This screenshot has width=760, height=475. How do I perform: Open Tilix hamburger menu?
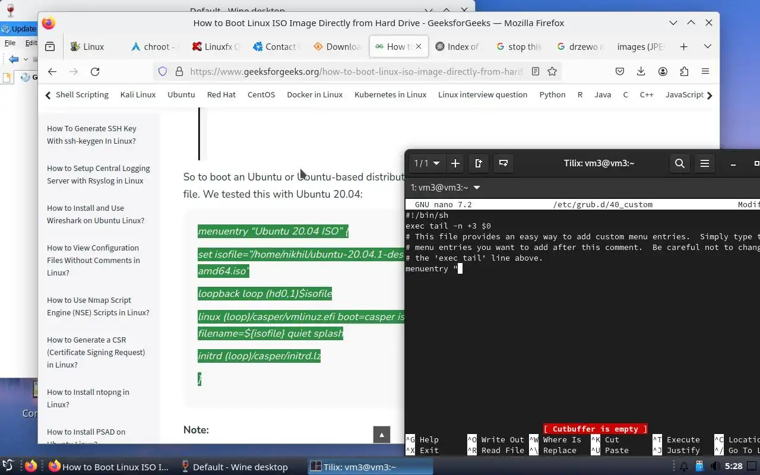point(705,163)
